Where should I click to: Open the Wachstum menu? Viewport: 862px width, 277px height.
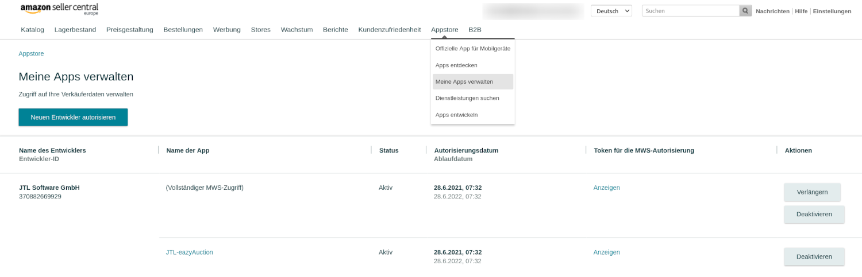click(297, 30)
